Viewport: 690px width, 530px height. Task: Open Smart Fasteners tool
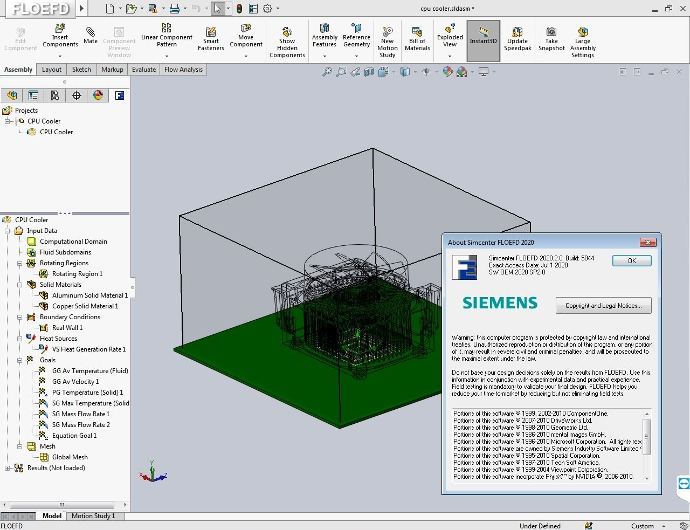211,32
